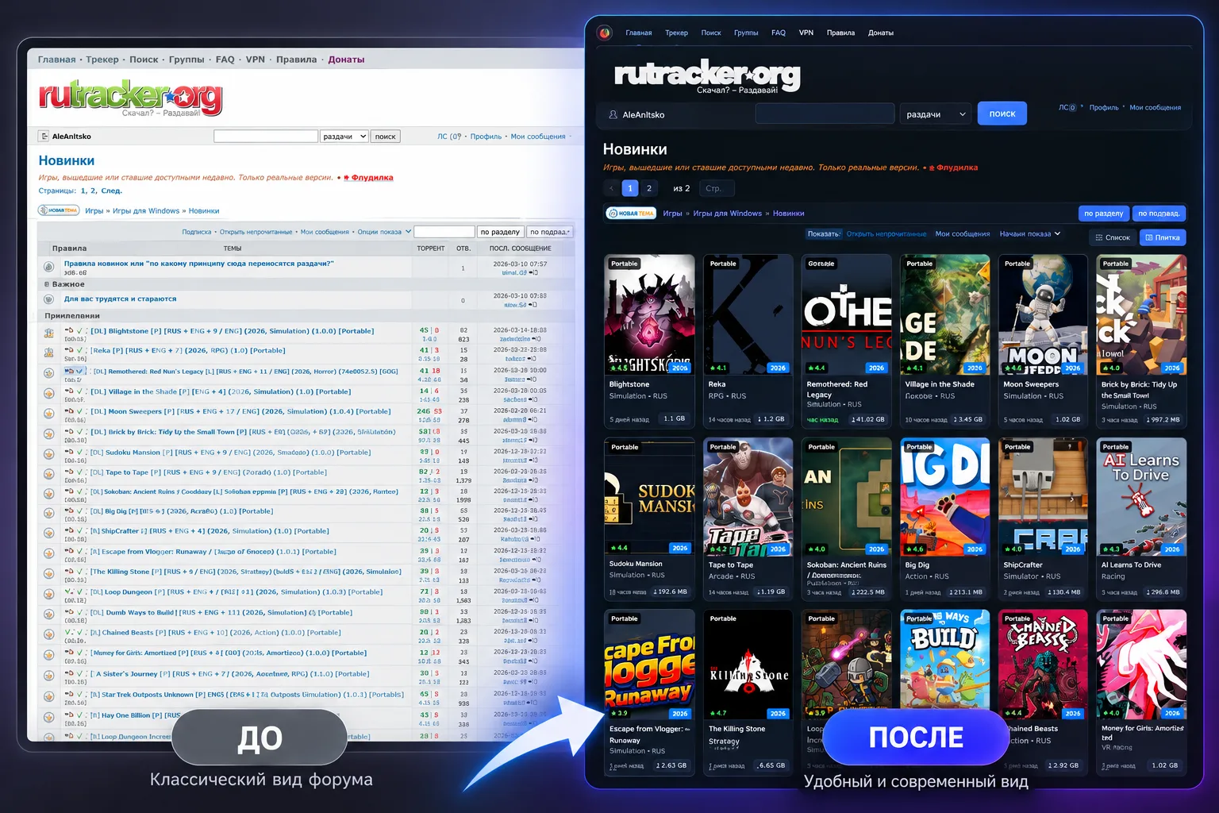Viewport: 1219px width, 813px height.
Task: Open Группы in the classic panel's top menu
Action: point(187,60)
